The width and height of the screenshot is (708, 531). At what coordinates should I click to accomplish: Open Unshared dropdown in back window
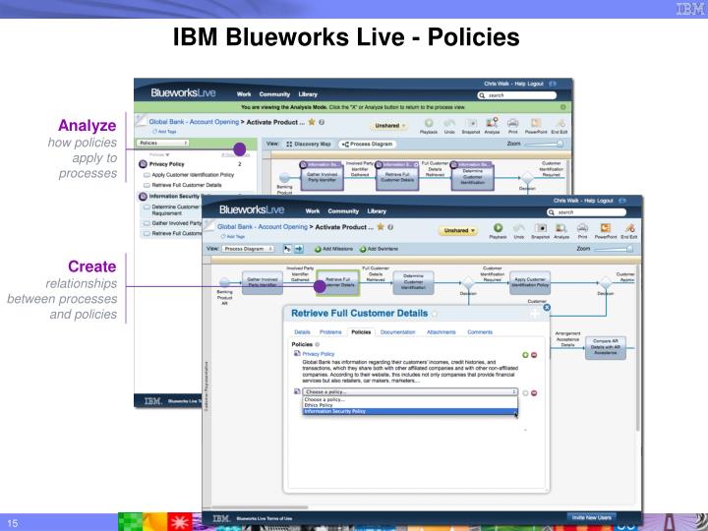(x=388, y=126)
